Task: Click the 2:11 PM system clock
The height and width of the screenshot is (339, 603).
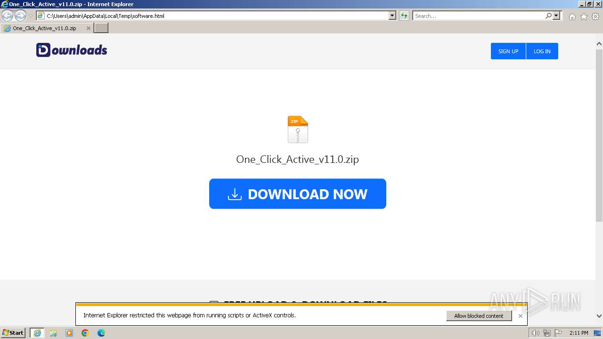Action: coord(579,333)
